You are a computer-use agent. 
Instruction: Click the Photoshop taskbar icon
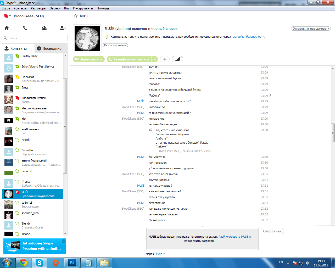[72, 263]
